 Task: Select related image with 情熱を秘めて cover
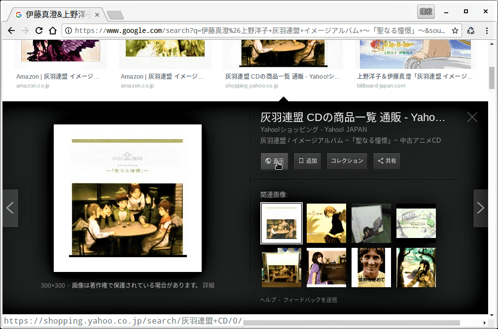coord(371,268)
